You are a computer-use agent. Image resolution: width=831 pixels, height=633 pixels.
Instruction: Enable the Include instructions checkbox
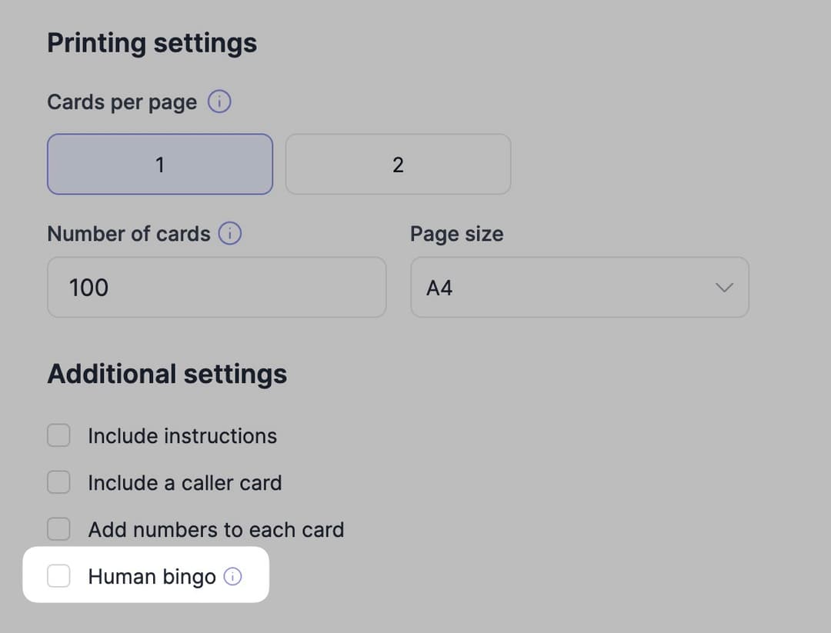[x=59, y=436]
